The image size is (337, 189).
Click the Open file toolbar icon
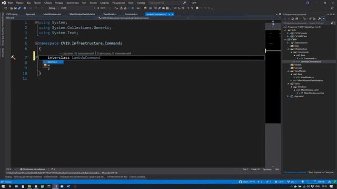(x=12, y=8)
